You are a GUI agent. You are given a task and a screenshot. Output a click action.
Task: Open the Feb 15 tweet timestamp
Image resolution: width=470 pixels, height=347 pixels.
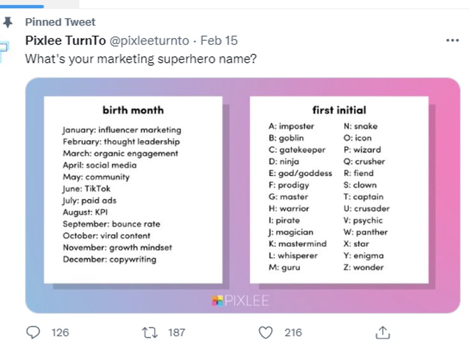tap(219, 41)
